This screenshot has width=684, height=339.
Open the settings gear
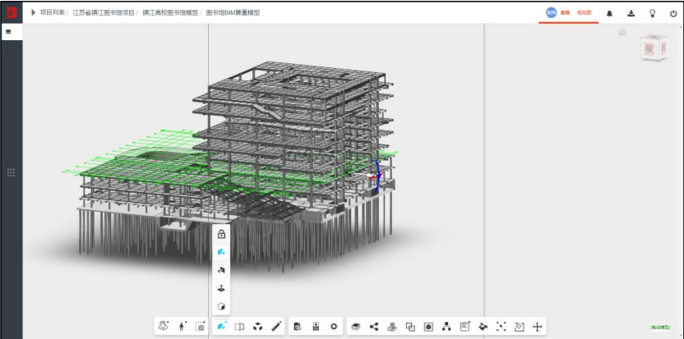334,327
